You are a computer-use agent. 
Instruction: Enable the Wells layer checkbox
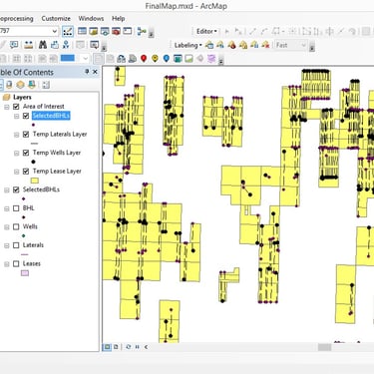pos(16,226)
